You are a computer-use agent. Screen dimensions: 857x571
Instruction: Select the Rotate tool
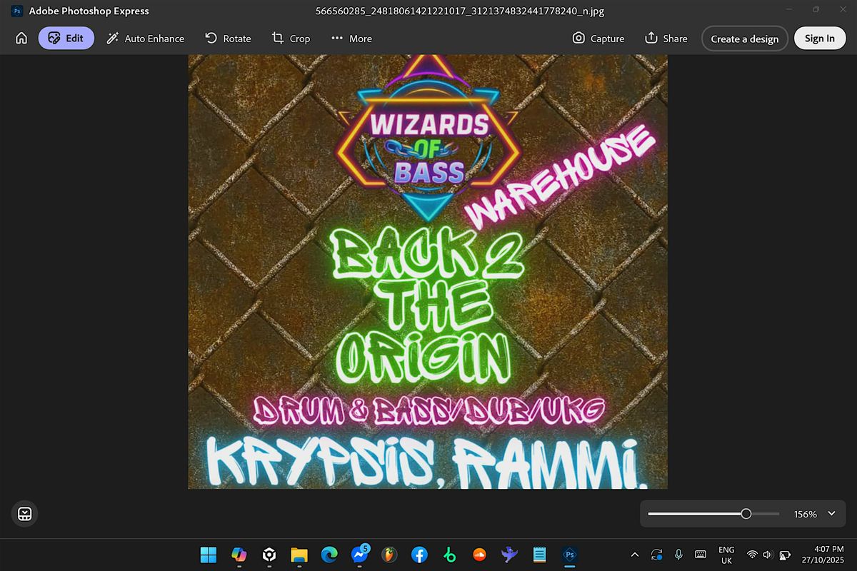[x=228, y=38]
